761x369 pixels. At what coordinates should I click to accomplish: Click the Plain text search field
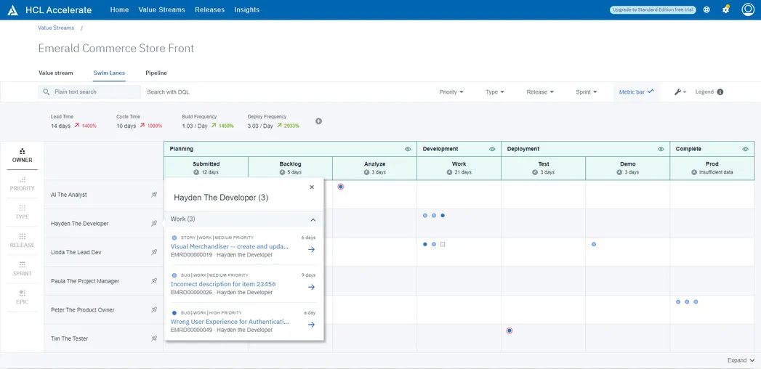click(x=94, y=92)
